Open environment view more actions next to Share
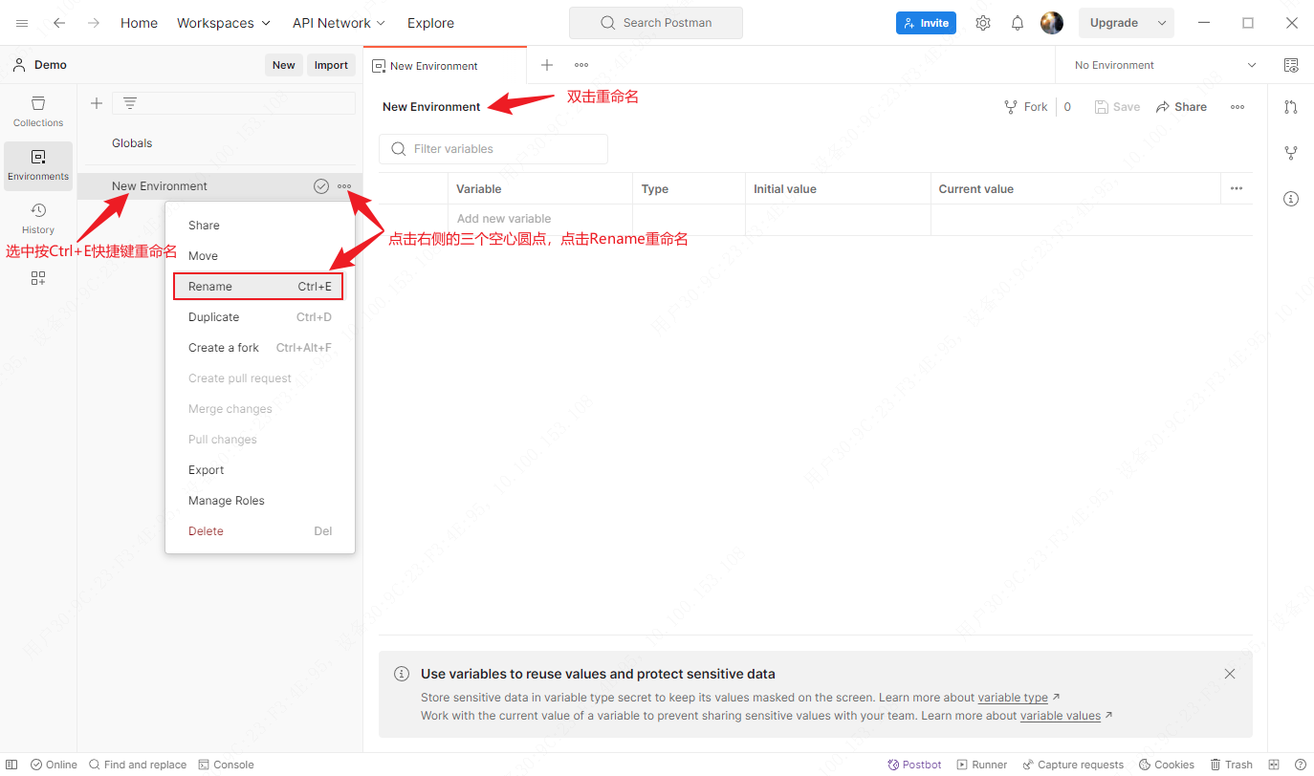This screenshot has width=1314, height=776. click(x=1237, y=107)
